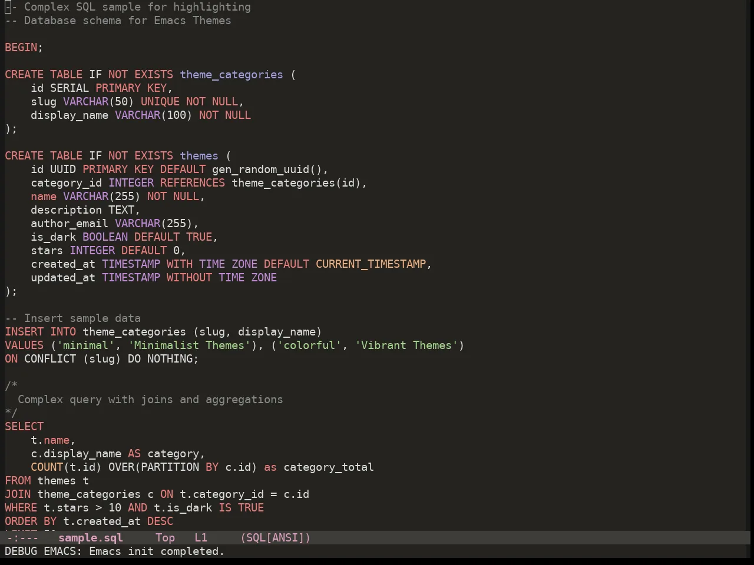Click 'updated_at' column name
Screen dimensions: 754x565
(x=63, y=278)
